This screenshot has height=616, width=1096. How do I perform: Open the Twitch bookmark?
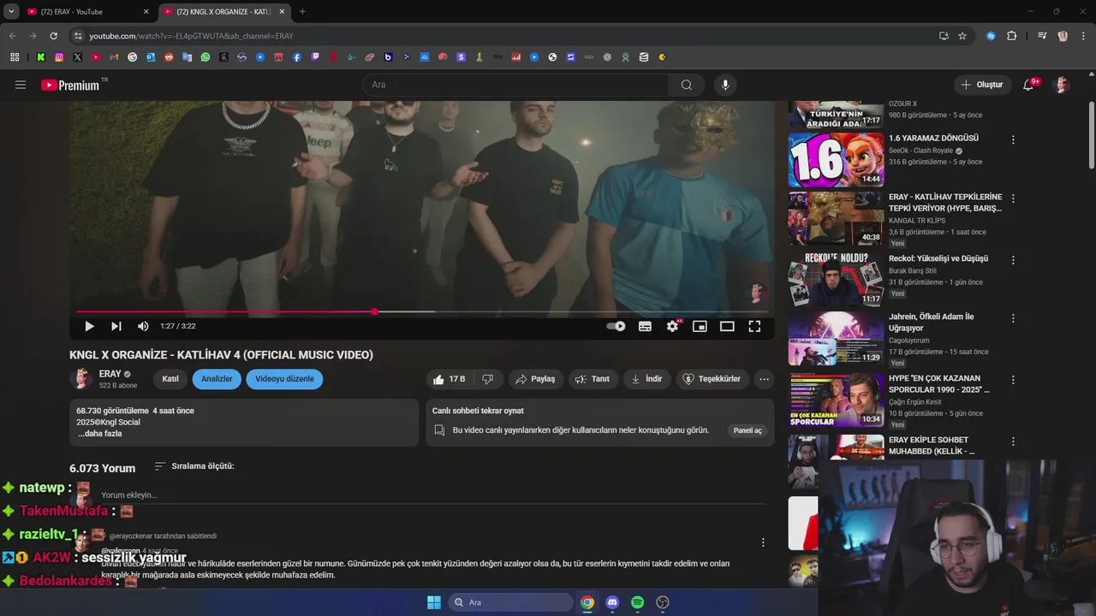315,57
